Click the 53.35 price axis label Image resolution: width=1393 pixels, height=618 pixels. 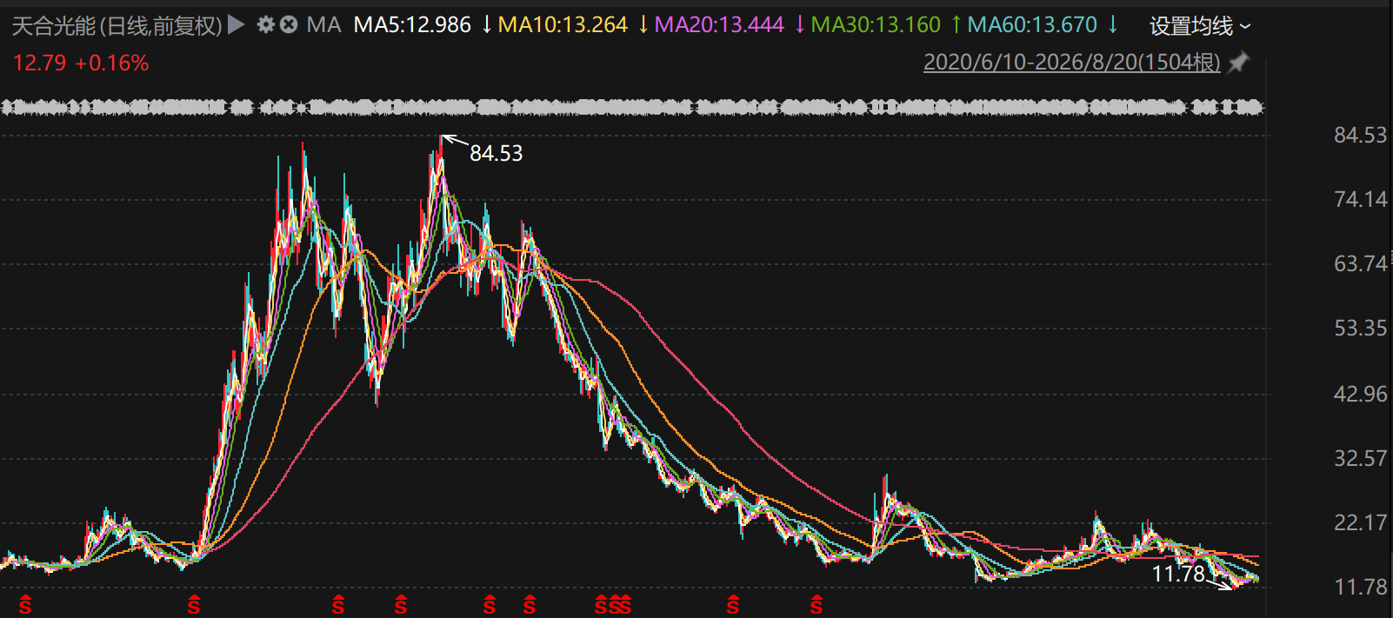click(1360, 329)
